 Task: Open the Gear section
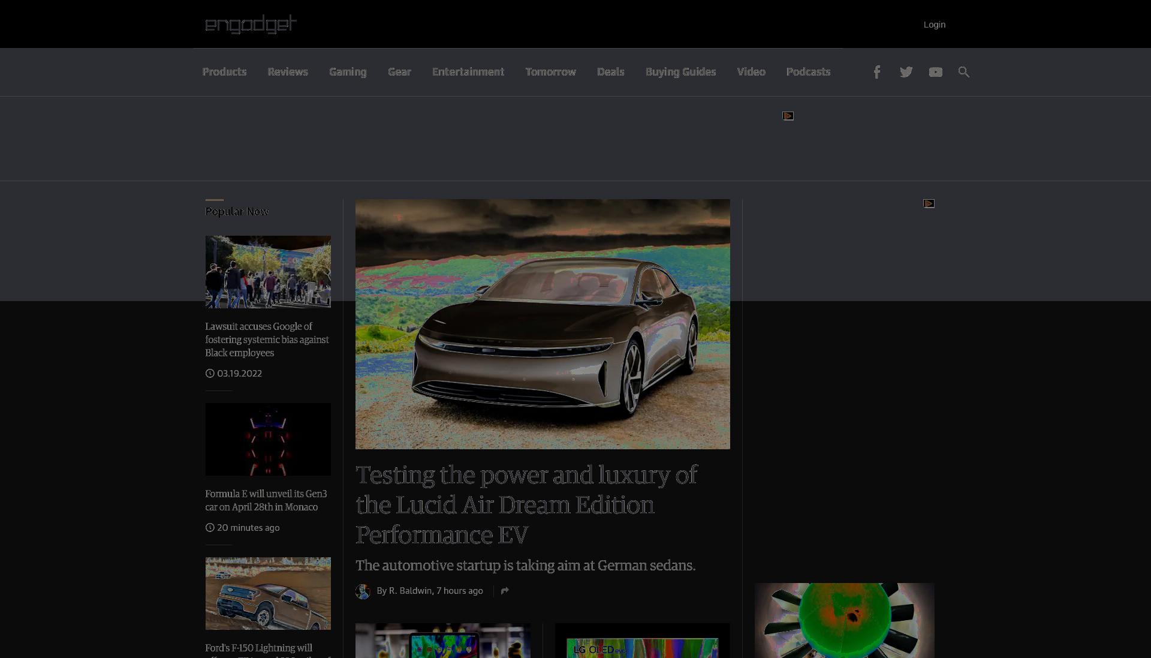click(399, 72)
